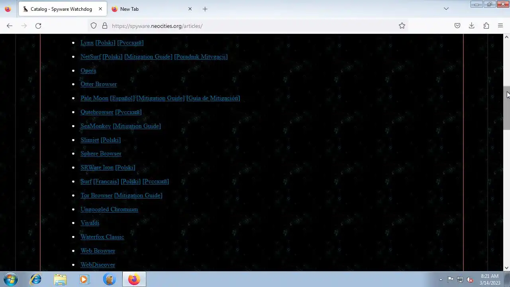
Task: Open network status tray icon
Action: tap(460, 279)
